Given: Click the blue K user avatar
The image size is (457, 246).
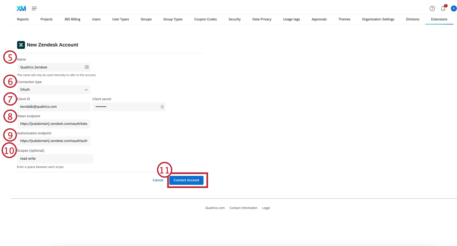Looking at the screenshot, I should [x=454, y=8].
